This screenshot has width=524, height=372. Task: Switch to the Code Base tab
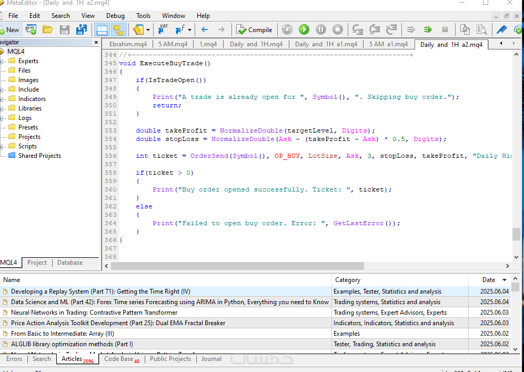click(x=118, y=359)
